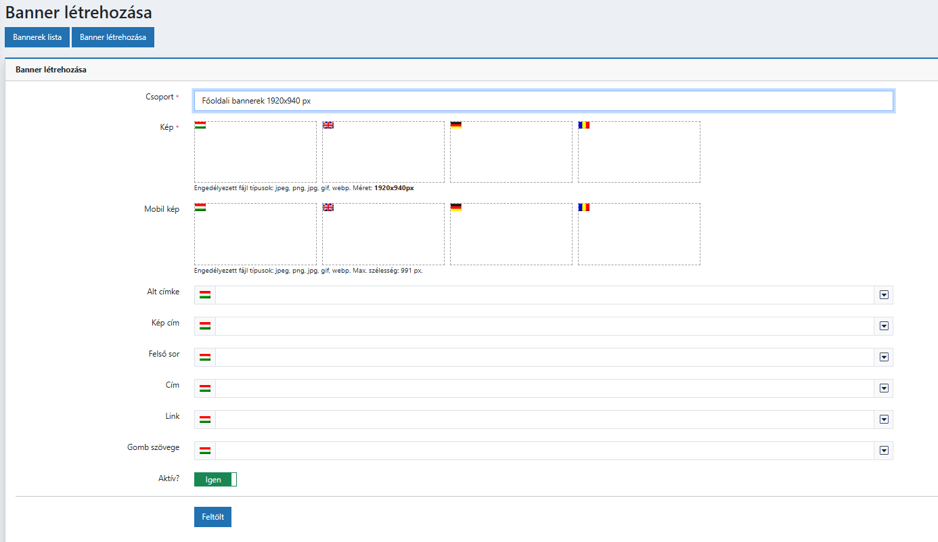Open the Bannerek lista tab

click(x=37, y=37)
